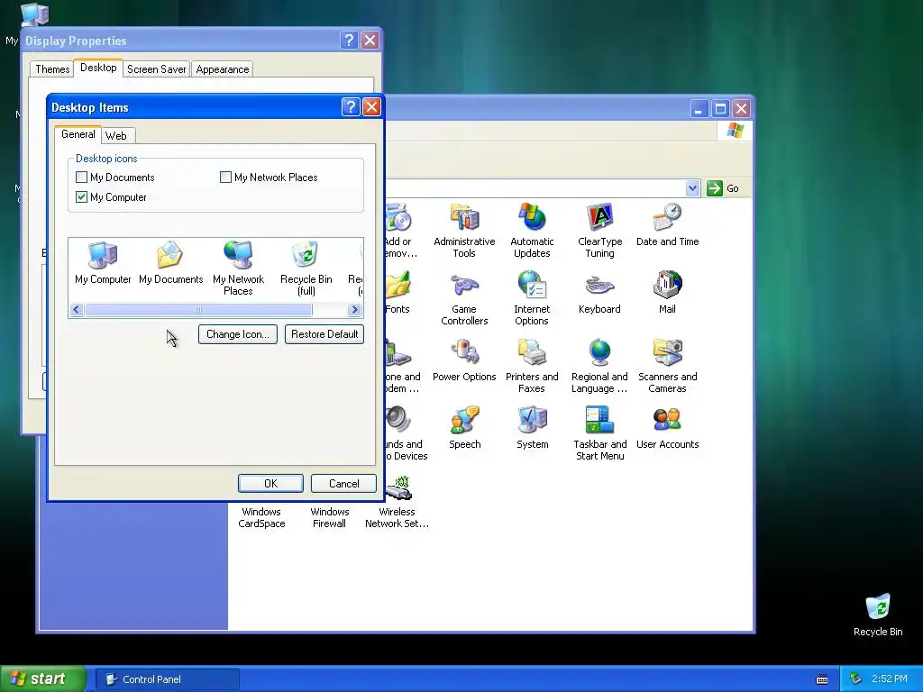Click Control Panel taskbar button

168,679
